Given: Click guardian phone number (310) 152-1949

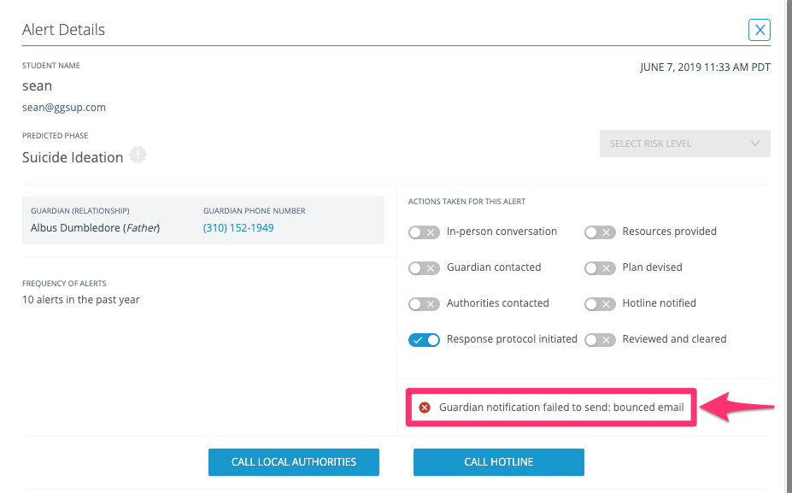Looking at the screenshot, I should [238, 228].
